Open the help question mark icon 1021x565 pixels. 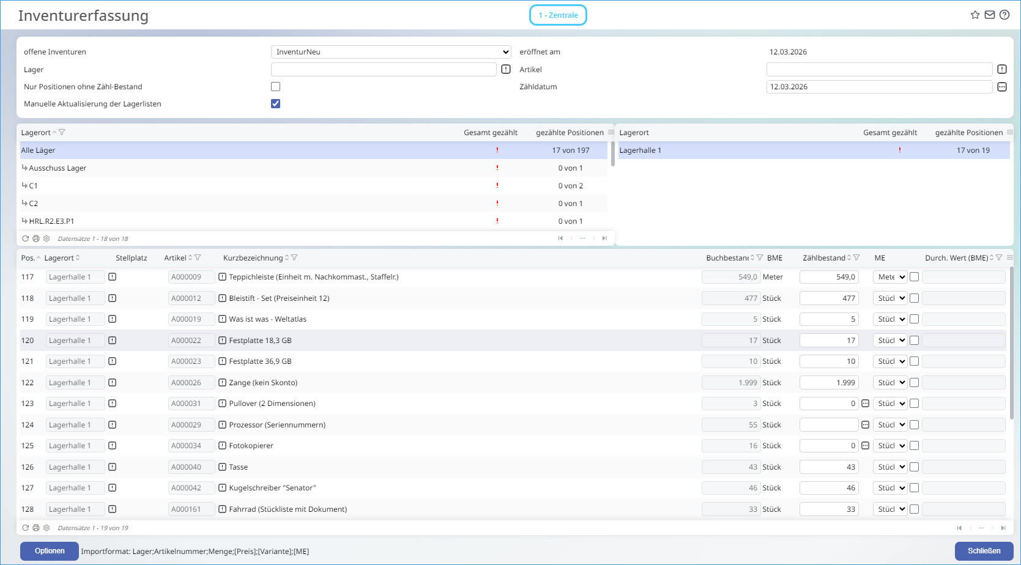(1004, 15)
